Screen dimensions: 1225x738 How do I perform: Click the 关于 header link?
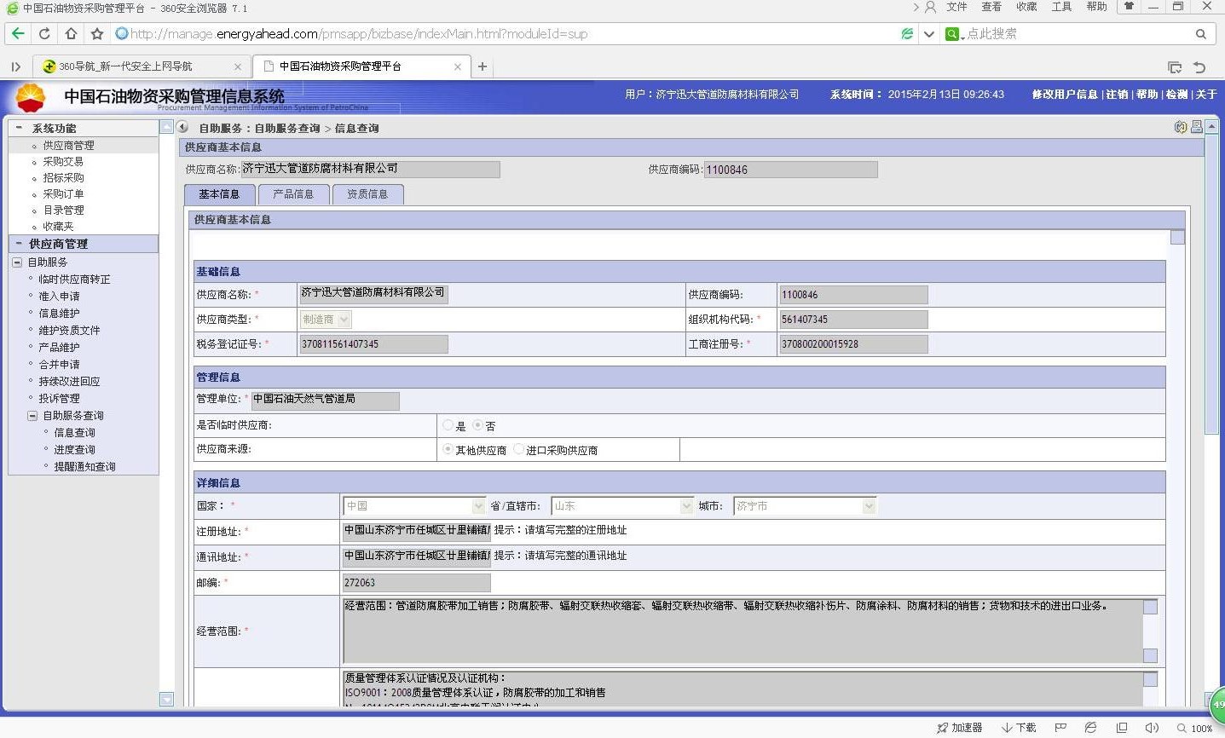click(x=1206, y=95)
